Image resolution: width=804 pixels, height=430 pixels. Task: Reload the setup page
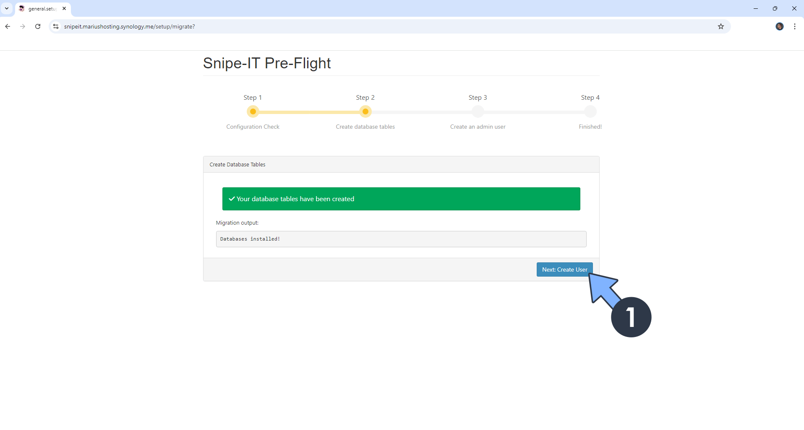(x=38, y=26)
